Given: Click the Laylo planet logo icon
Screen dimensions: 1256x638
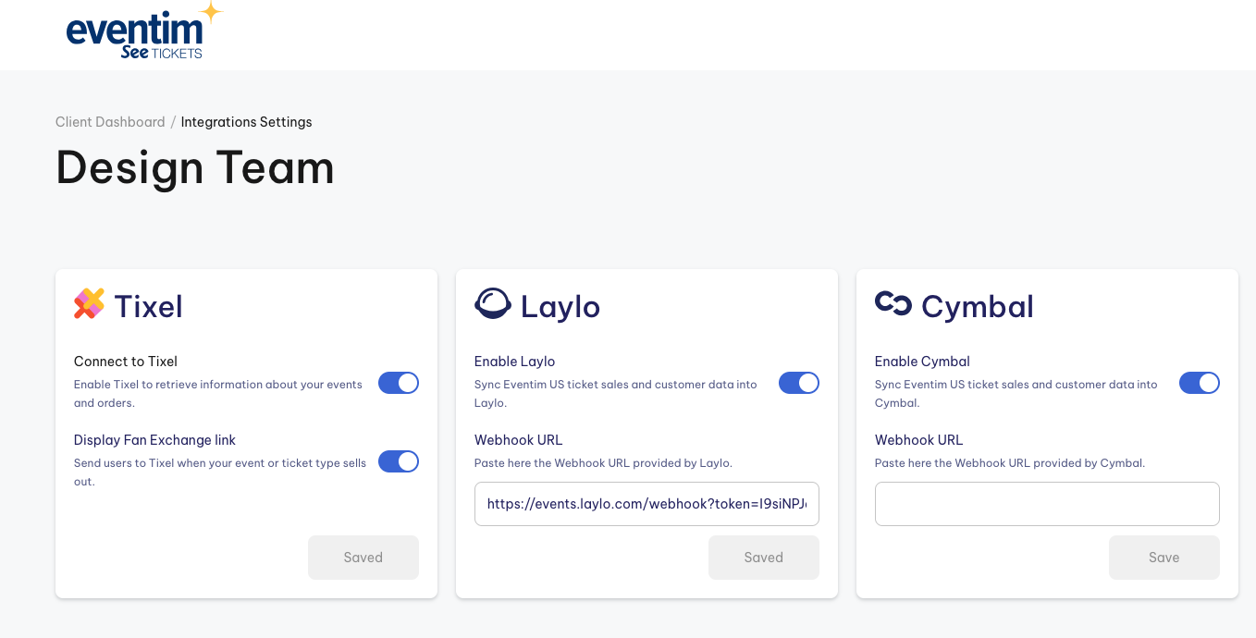Looking at the screenshot, I should click(x=493, y=303).
